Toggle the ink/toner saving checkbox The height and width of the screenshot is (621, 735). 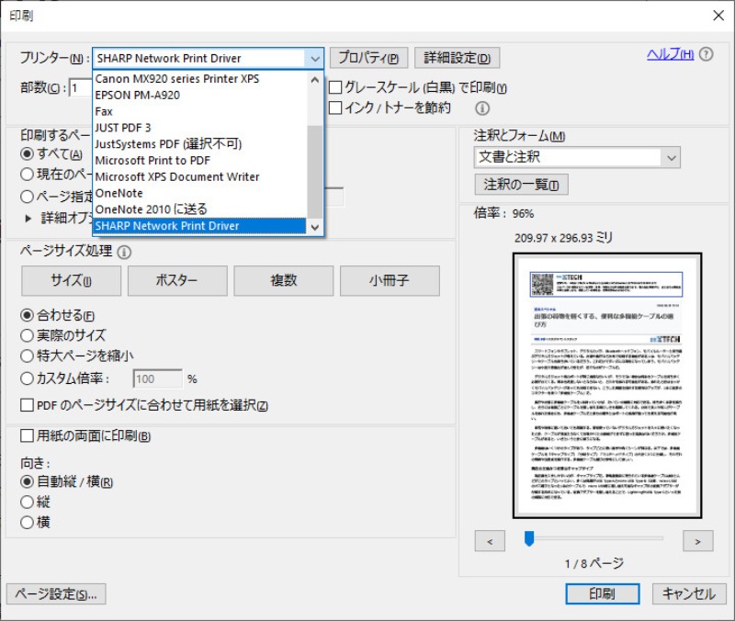336,108
